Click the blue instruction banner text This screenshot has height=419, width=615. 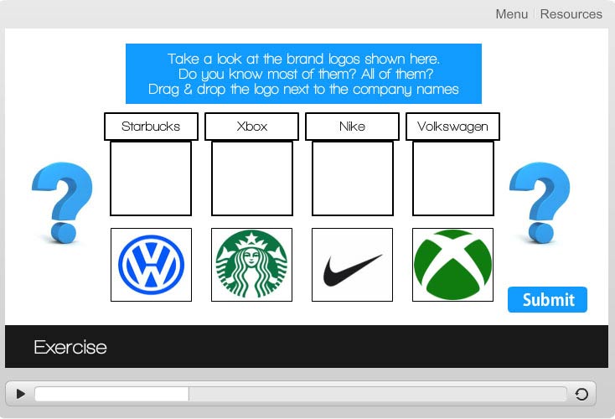coord(303,74)
